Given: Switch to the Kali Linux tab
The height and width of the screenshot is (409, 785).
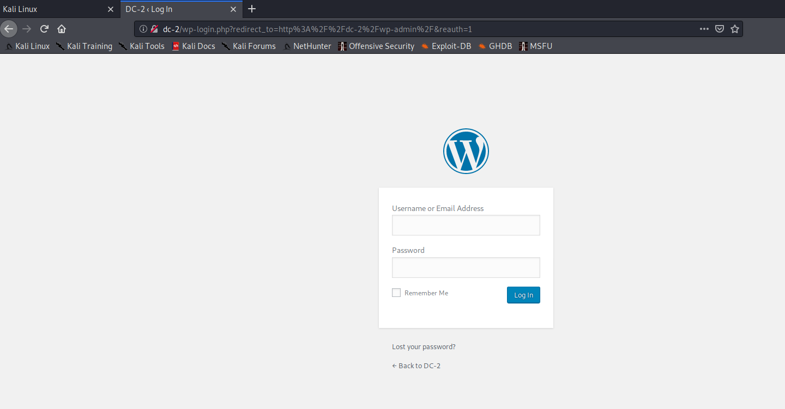Looking at the screenshot, I should click(60, 9).
